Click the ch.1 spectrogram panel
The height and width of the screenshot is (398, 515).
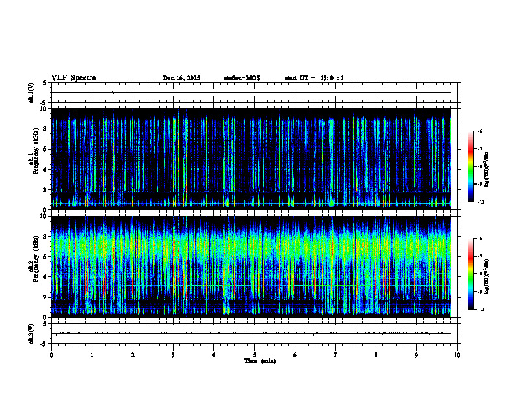click(x=251, y=159)
